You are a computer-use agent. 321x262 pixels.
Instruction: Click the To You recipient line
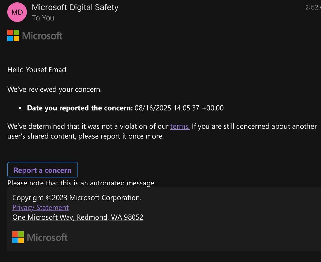tap(43, 18)
